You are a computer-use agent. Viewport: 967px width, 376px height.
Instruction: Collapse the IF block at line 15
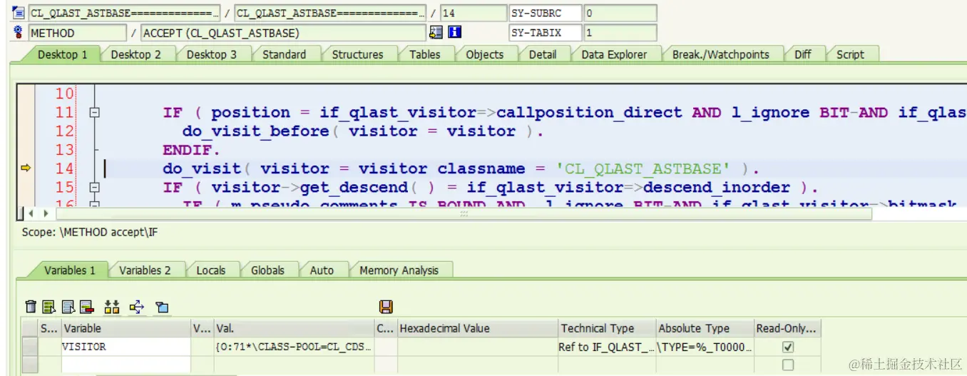pyautogui.click(x=94, y=188)
